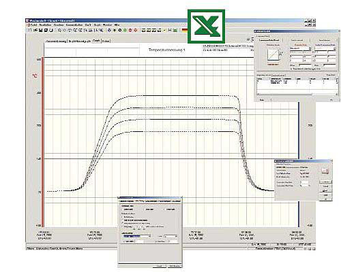Click the first red round toolbar icon

pos(130,30)
